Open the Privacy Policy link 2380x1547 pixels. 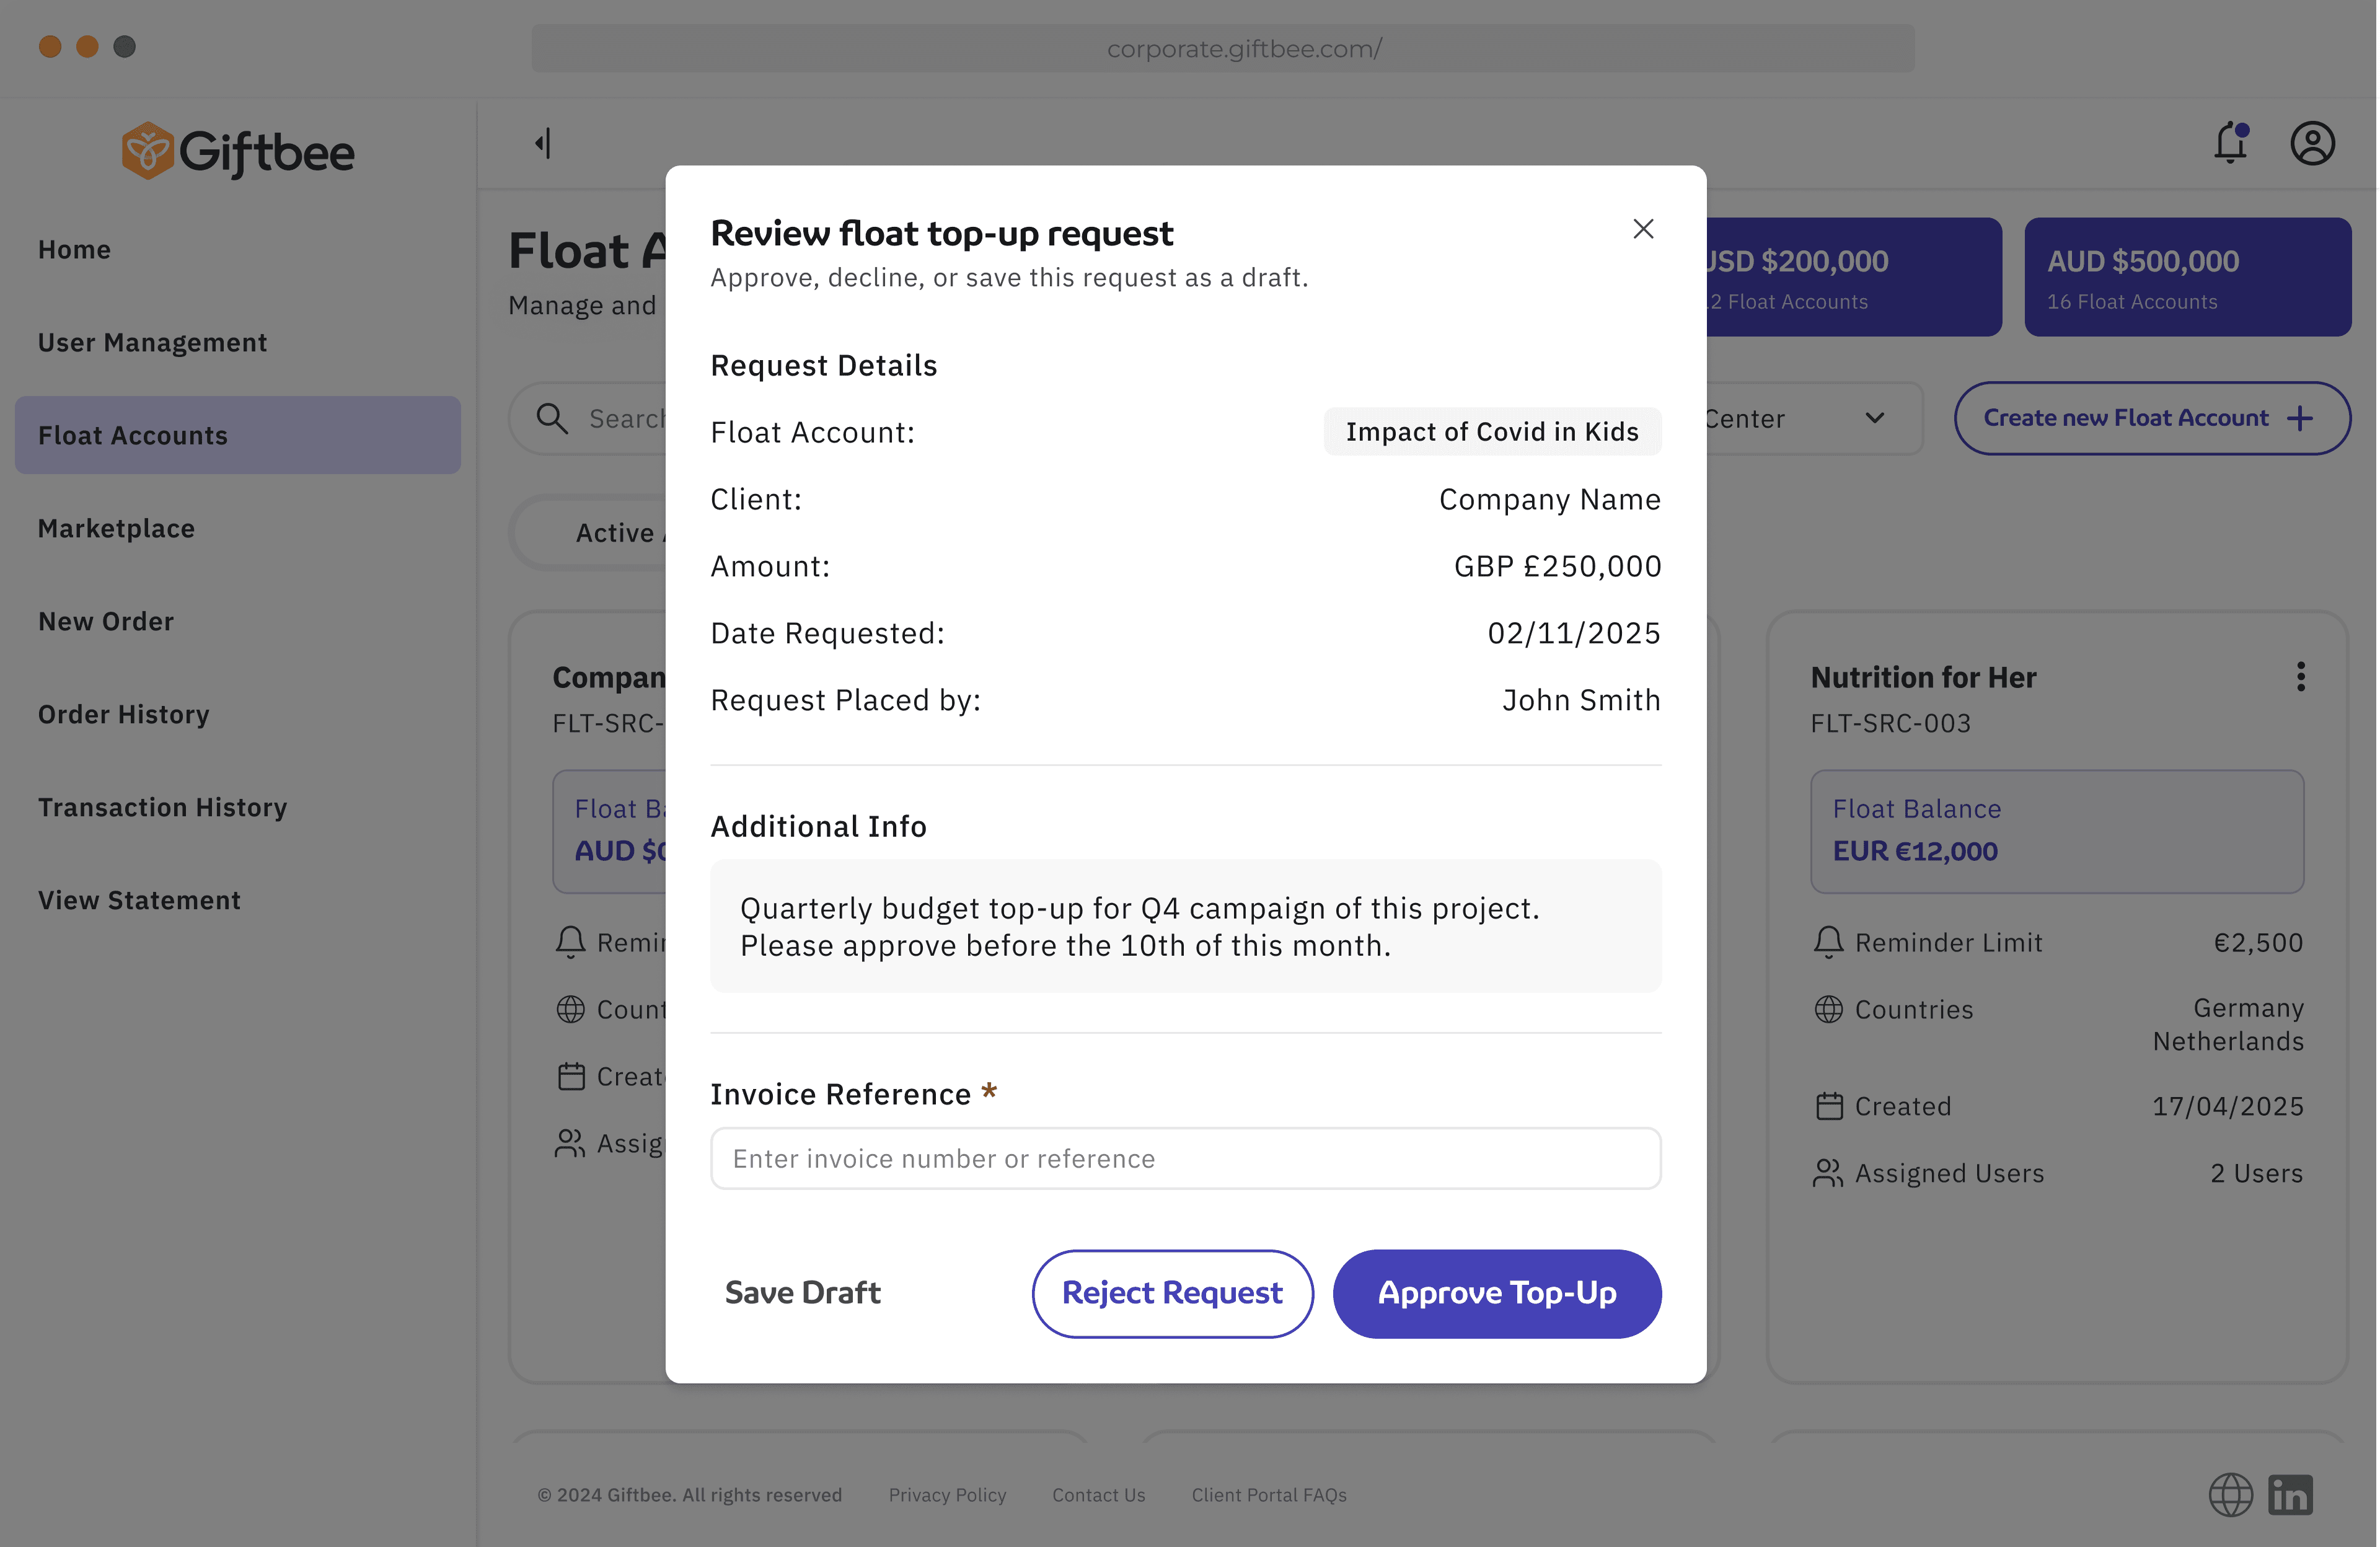coord(946,1494)
